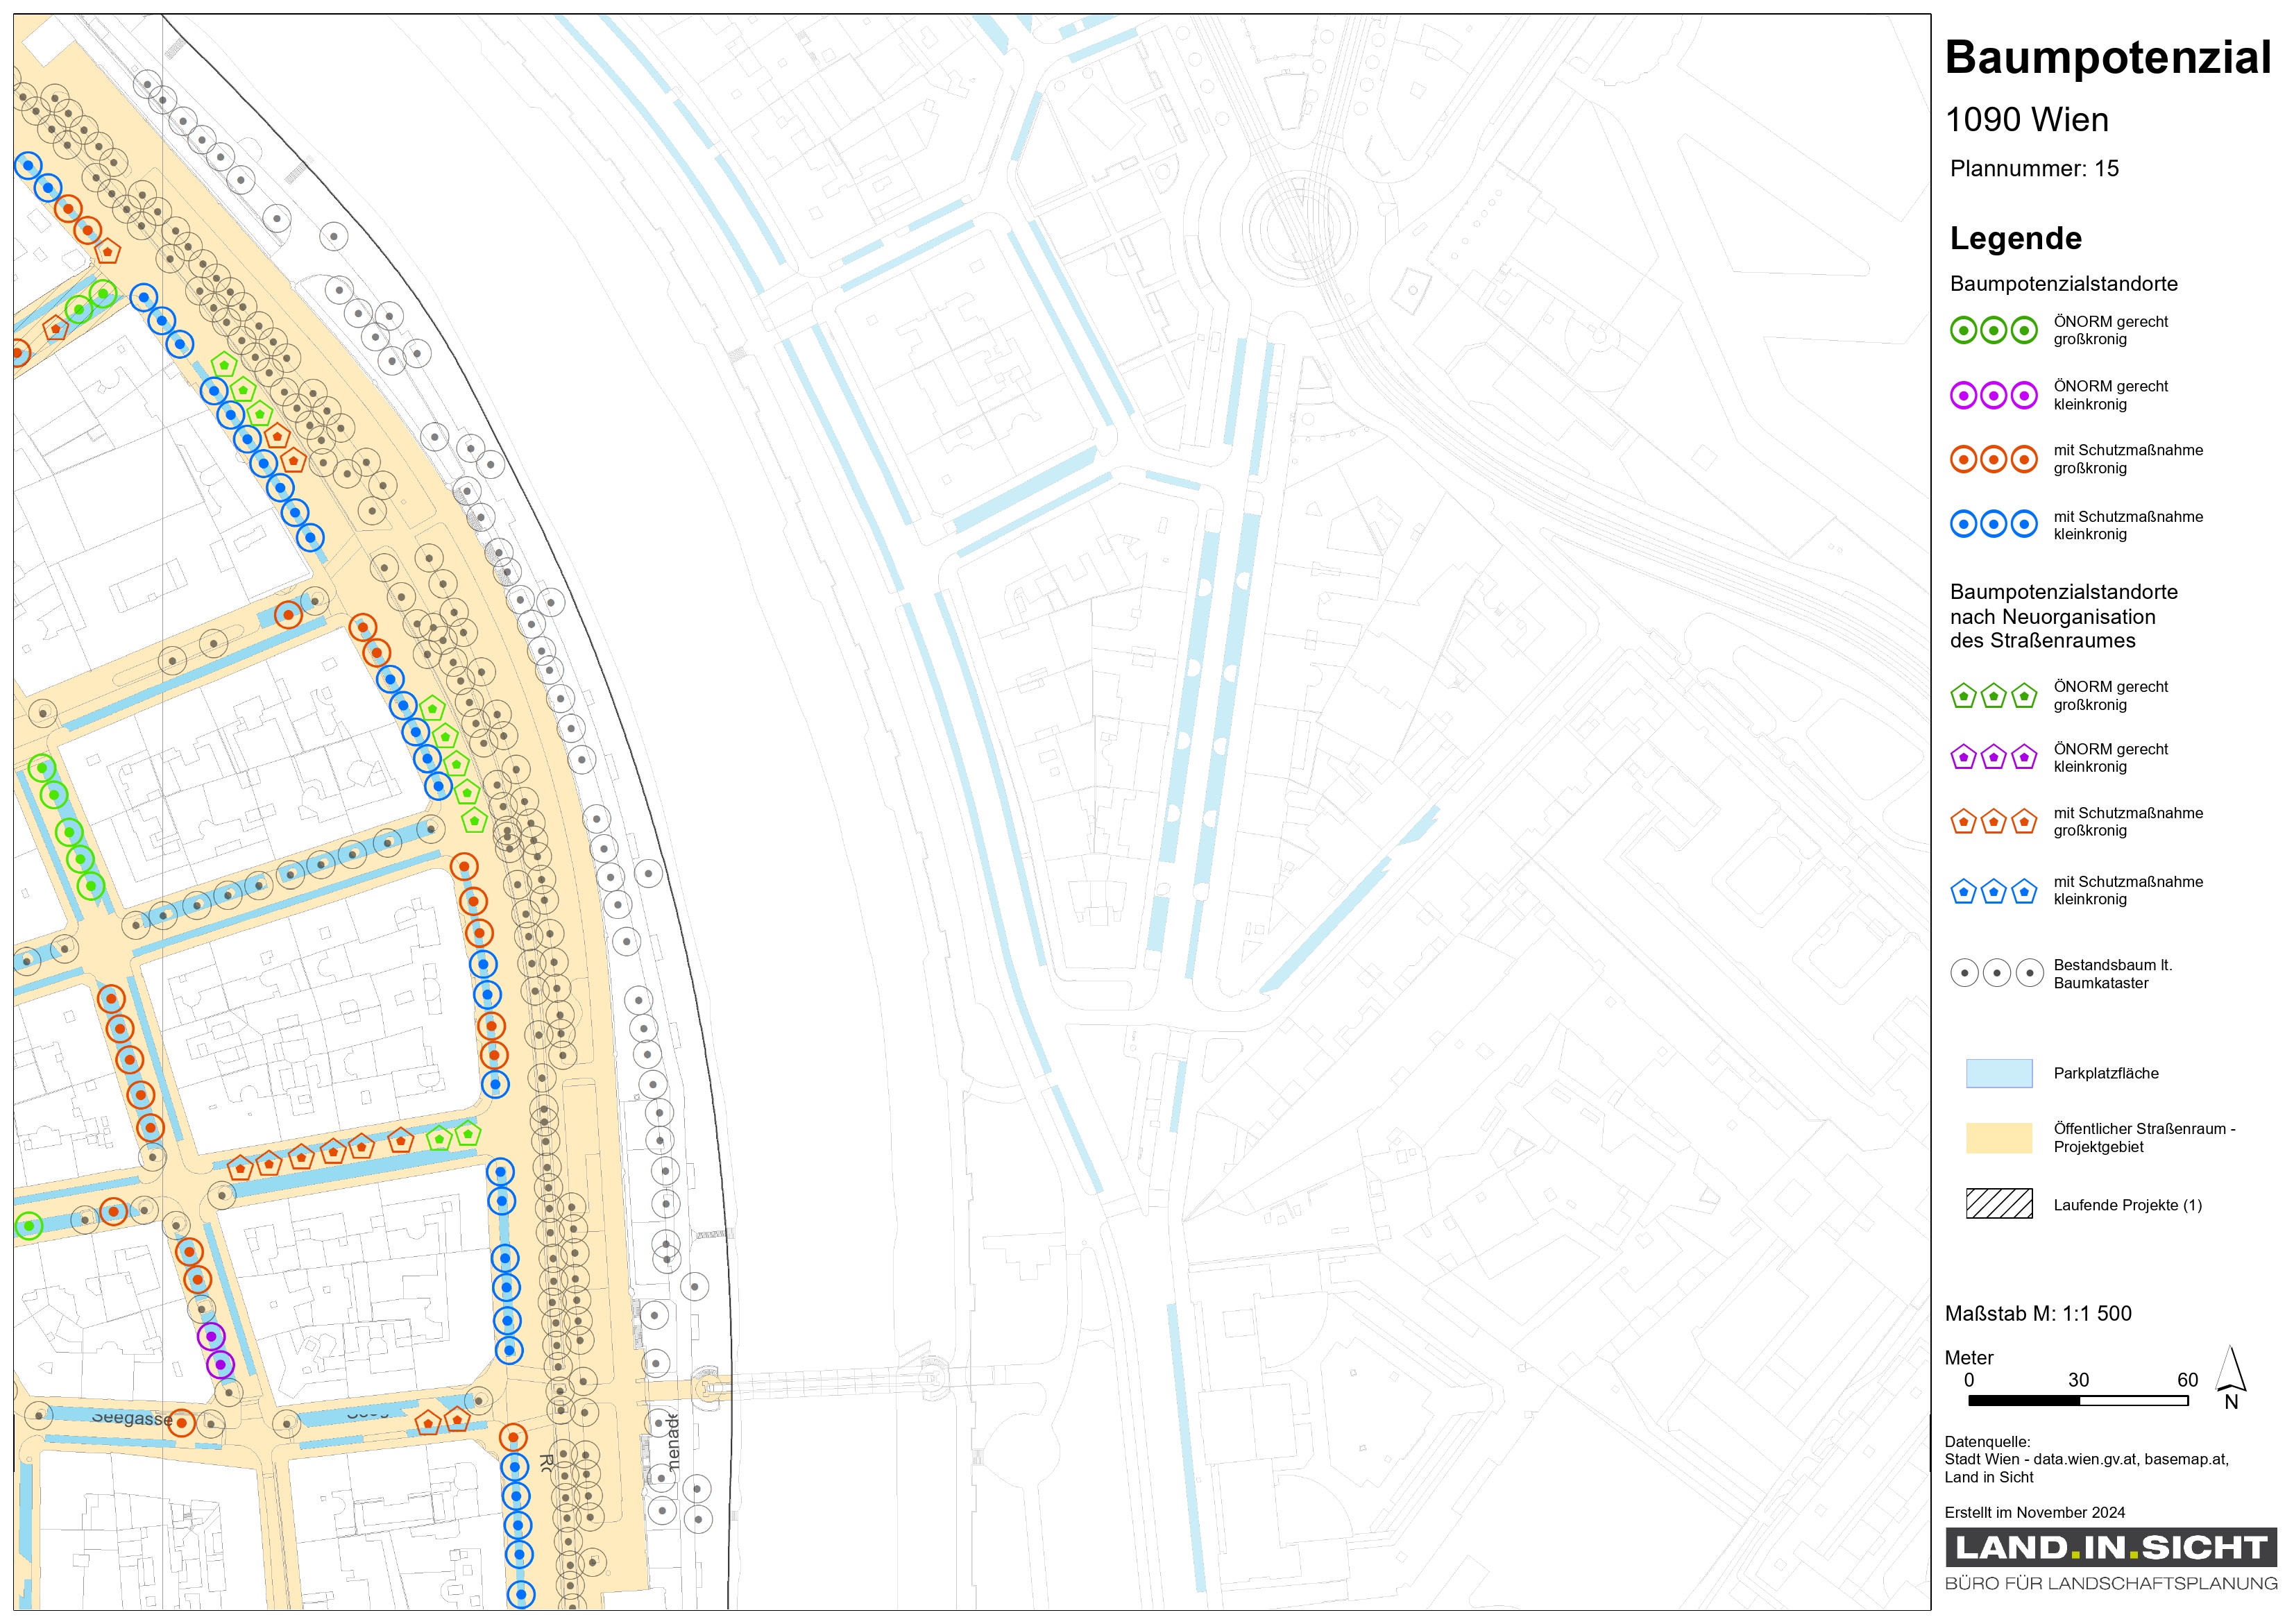The width and height of the screenshot is (2294, 1624).
Task: Click the hatched Laufende Projekte swatch
Action: pyautogui.click(x=1998, y=1203)
